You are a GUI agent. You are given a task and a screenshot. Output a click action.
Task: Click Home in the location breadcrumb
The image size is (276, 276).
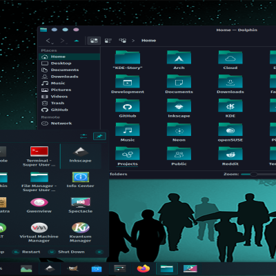click(x=148, y=41)
